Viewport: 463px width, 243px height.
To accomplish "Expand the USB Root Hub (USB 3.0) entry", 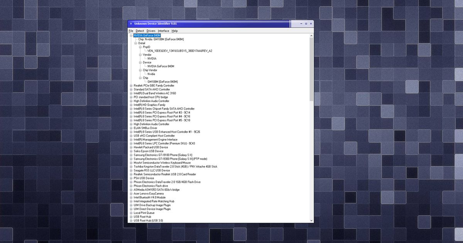I will pos(132,220).
